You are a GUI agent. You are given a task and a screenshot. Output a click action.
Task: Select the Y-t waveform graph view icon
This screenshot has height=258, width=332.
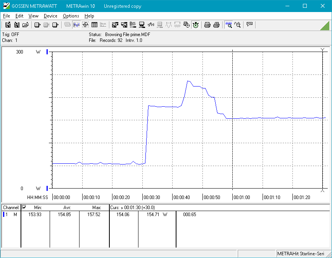(76, 25)
